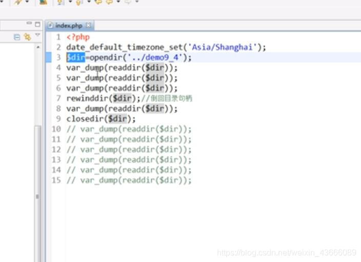This screenshot has width=361, height=262.
Task: Click the commented var_dump on line 15
Action: [129, 180]
